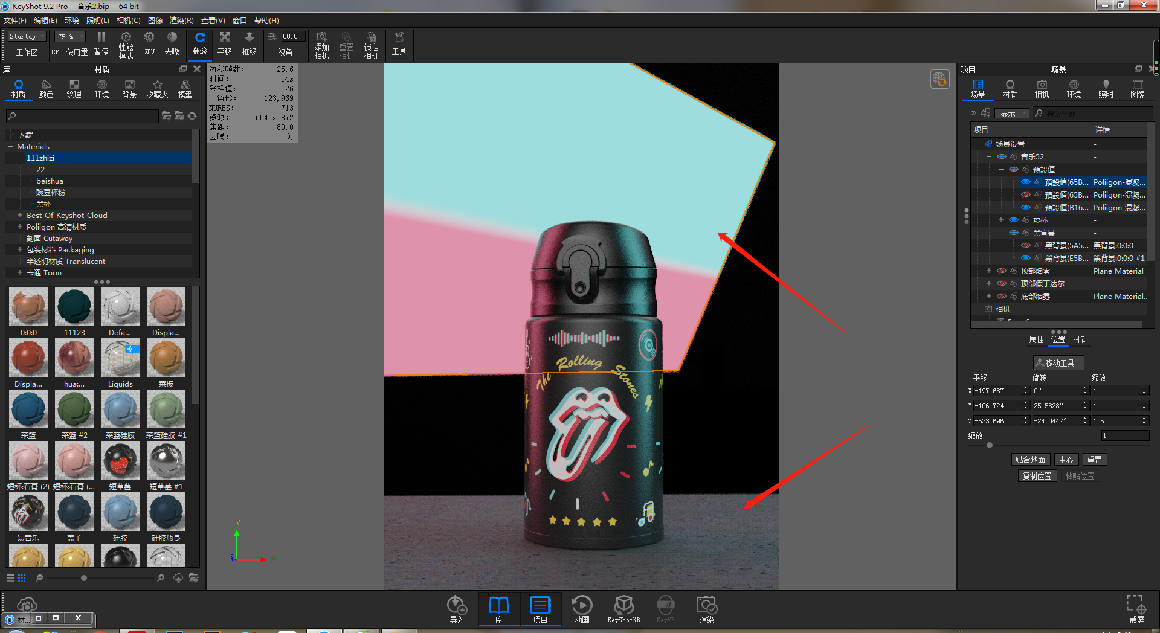
Task: Click the 贴合地面 button
Action: click(1031, 460)
